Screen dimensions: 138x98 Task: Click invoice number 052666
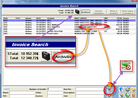(x=126, y=25)
